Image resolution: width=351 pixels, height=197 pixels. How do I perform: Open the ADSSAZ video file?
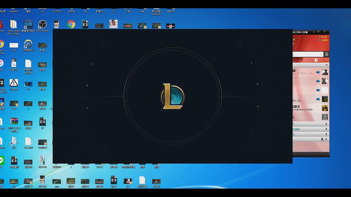28,183
